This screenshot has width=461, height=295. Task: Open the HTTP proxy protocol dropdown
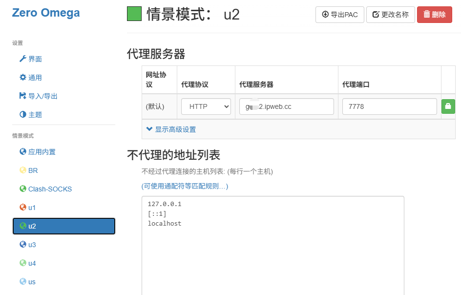pyautogui.click(x=206, y=106)
